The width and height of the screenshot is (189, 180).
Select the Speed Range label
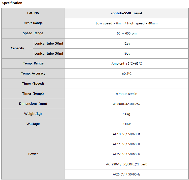pos(33,33)
